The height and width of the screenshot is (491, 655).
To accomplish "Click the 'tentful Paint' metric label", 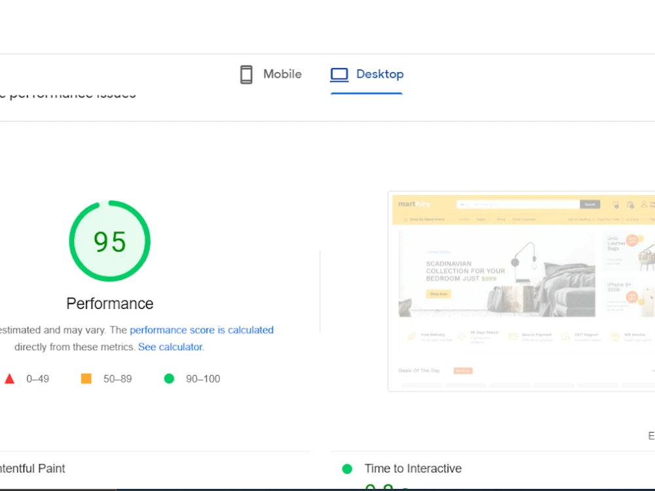I will click(33, 469).
